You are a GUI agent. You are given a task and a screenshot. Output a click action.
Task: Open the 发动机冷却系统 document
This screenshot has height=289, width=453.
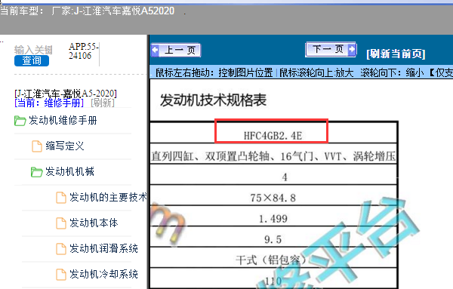(103, 274)
